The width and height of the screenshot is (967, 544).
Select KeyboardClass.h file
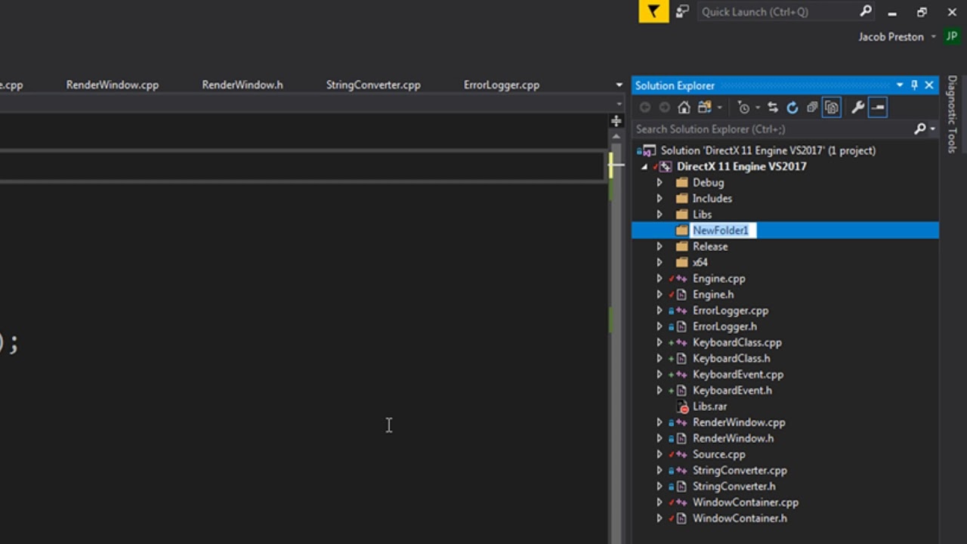731,358
